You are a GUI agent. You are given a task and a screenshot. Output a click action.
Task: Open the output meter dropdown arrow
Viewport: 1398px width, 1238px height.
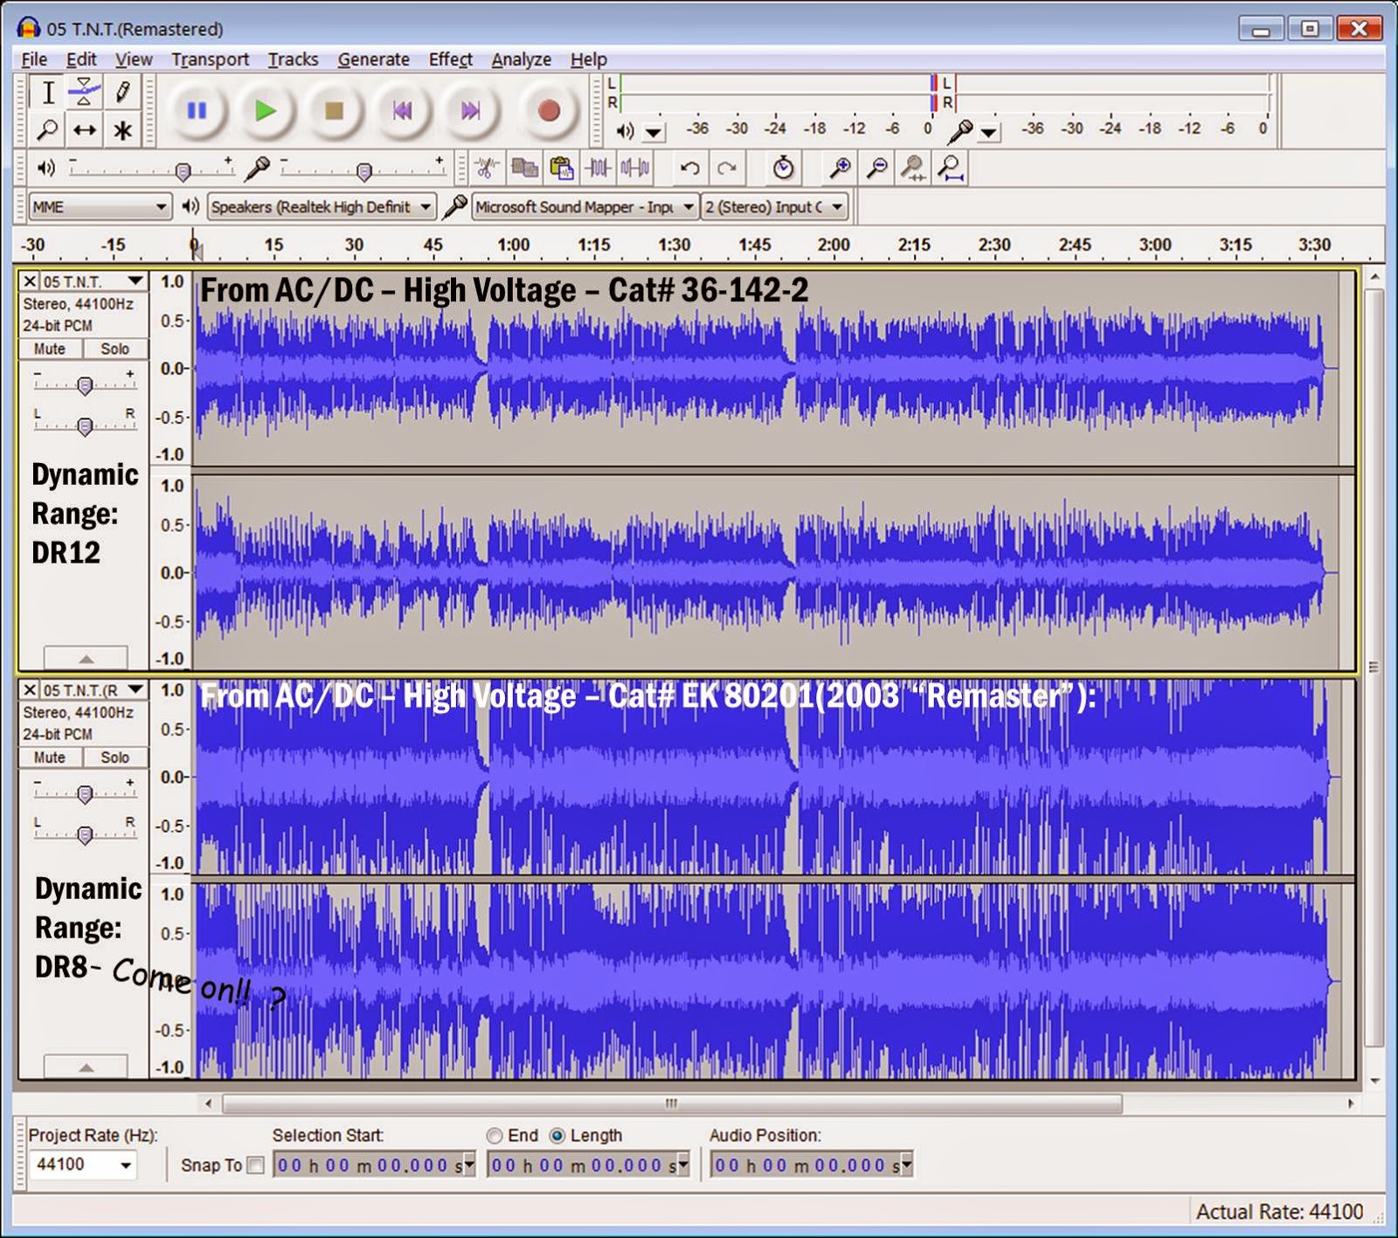click(x=654, y=133)
